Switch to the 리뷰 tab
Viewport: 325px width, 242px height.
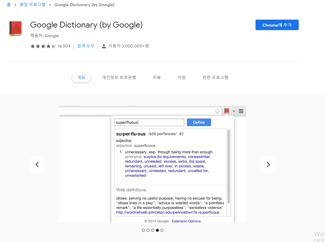tap(157, 78)
